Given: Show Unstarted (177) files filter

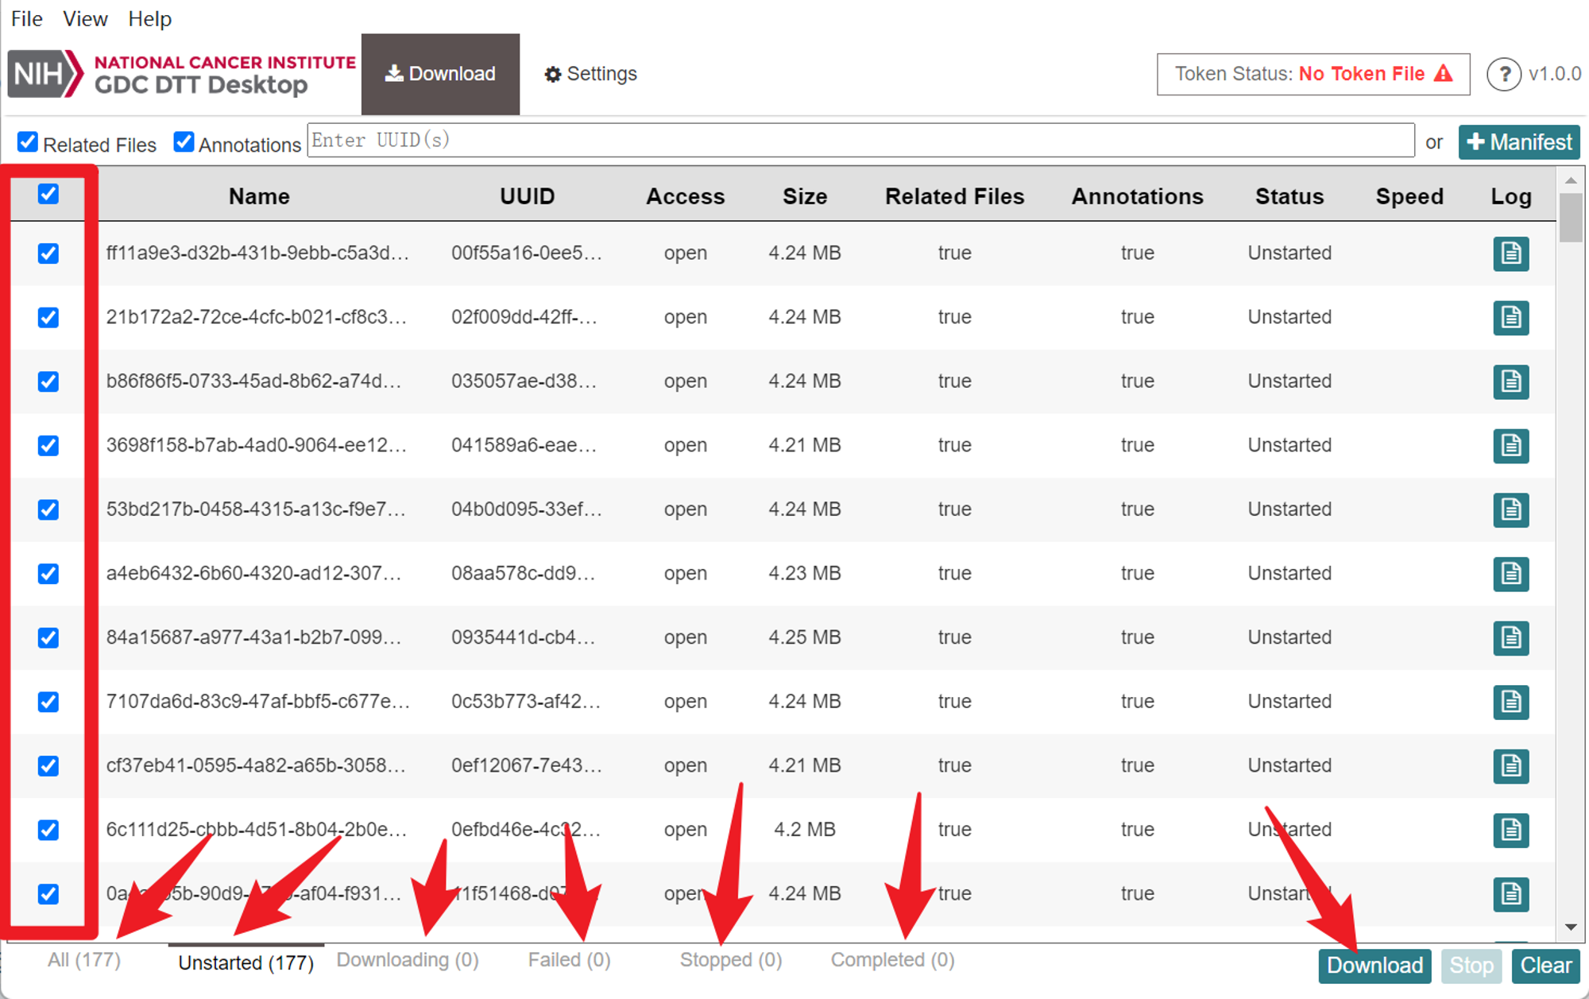Looking at the screenshot, I should pyautogui.click(x=246, y=962).
